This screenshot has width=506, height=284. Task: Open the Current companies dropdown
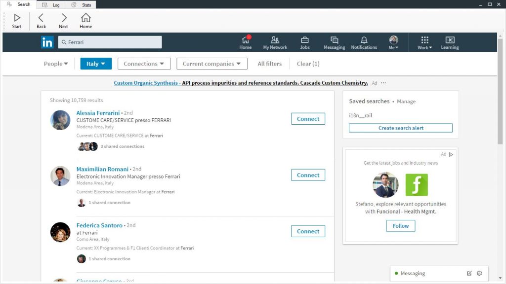(211, 64)
